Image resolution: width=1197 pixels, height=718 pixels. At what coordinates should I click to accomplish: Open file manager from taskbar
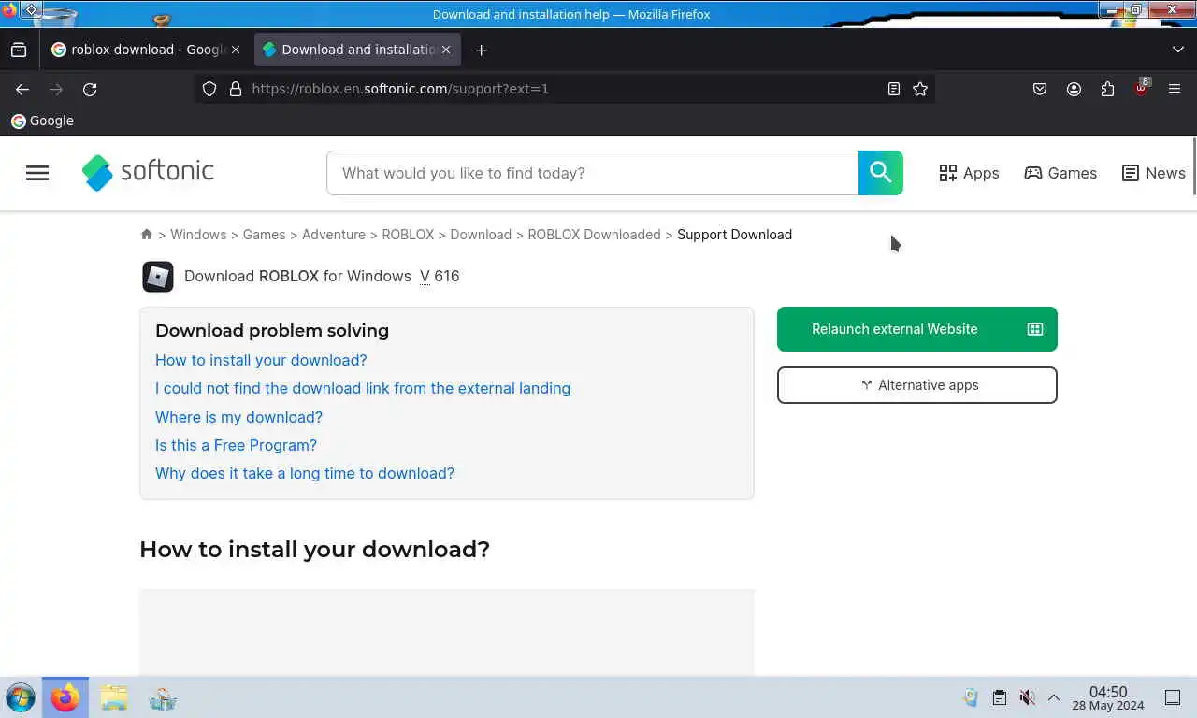coord(114,697)
